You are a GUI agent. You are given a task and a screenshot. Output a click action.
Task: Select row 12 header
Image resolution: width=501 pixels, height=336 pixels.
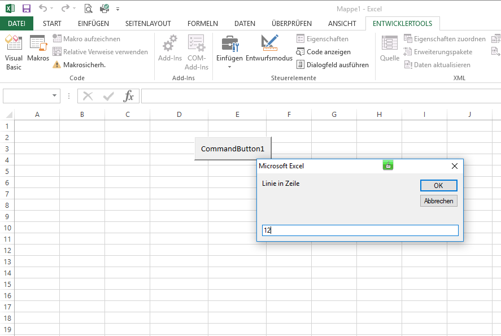[x=7, y=250]
